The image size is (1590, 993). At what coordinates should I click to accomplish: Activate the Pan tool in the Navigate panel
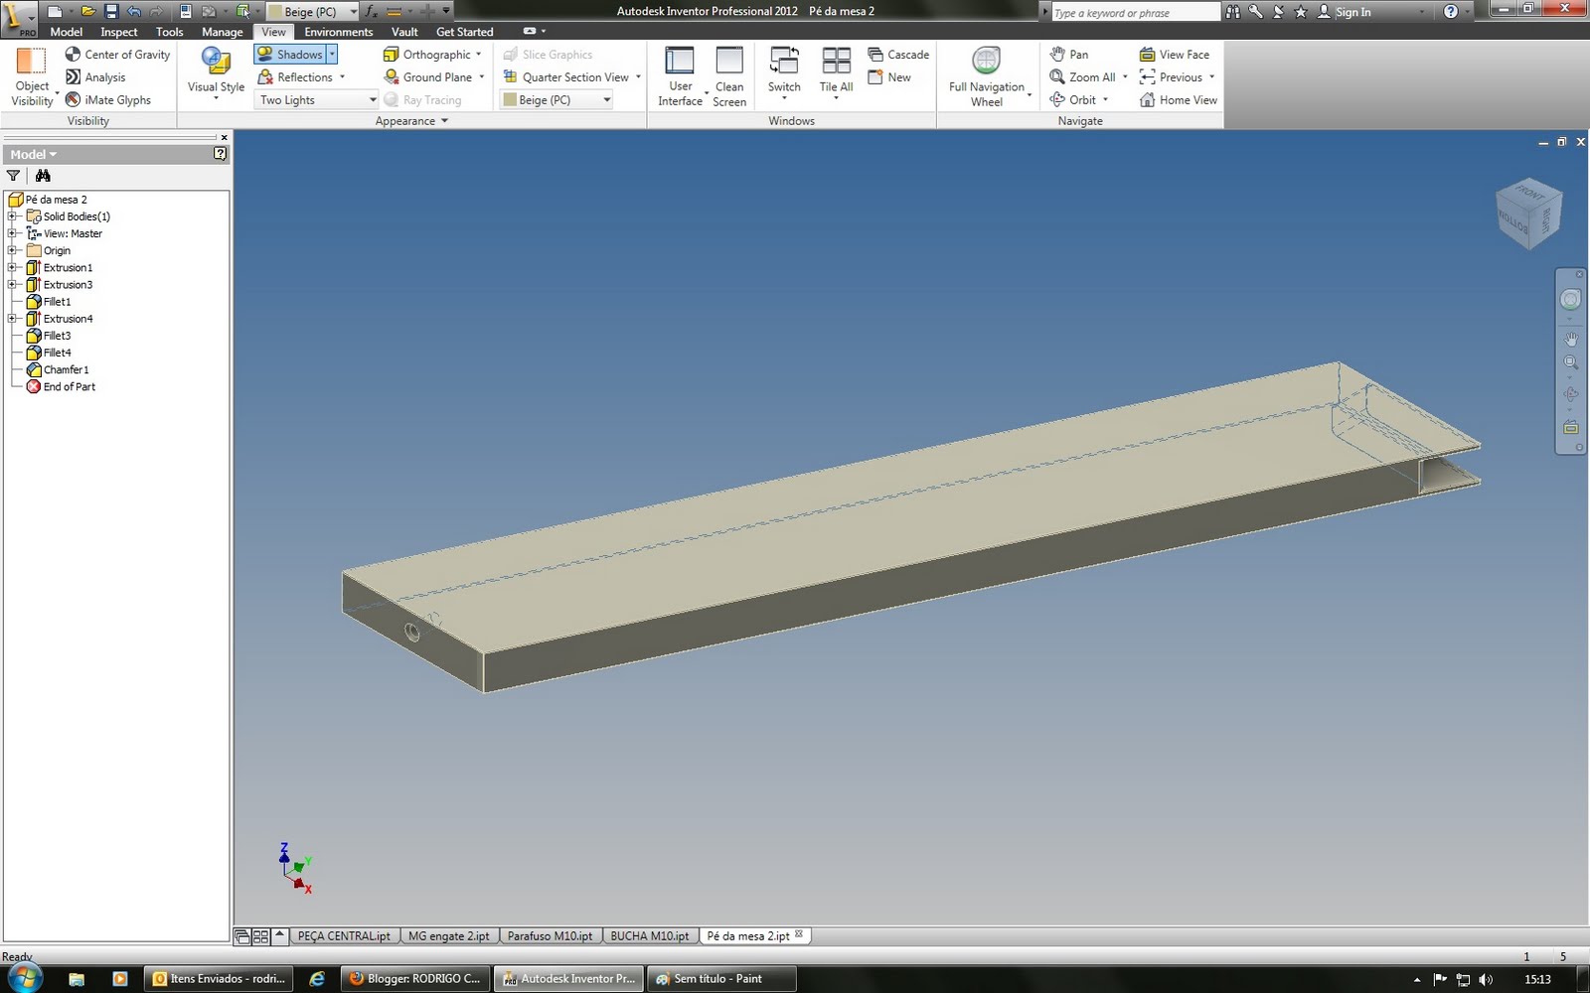(1072, 54)
